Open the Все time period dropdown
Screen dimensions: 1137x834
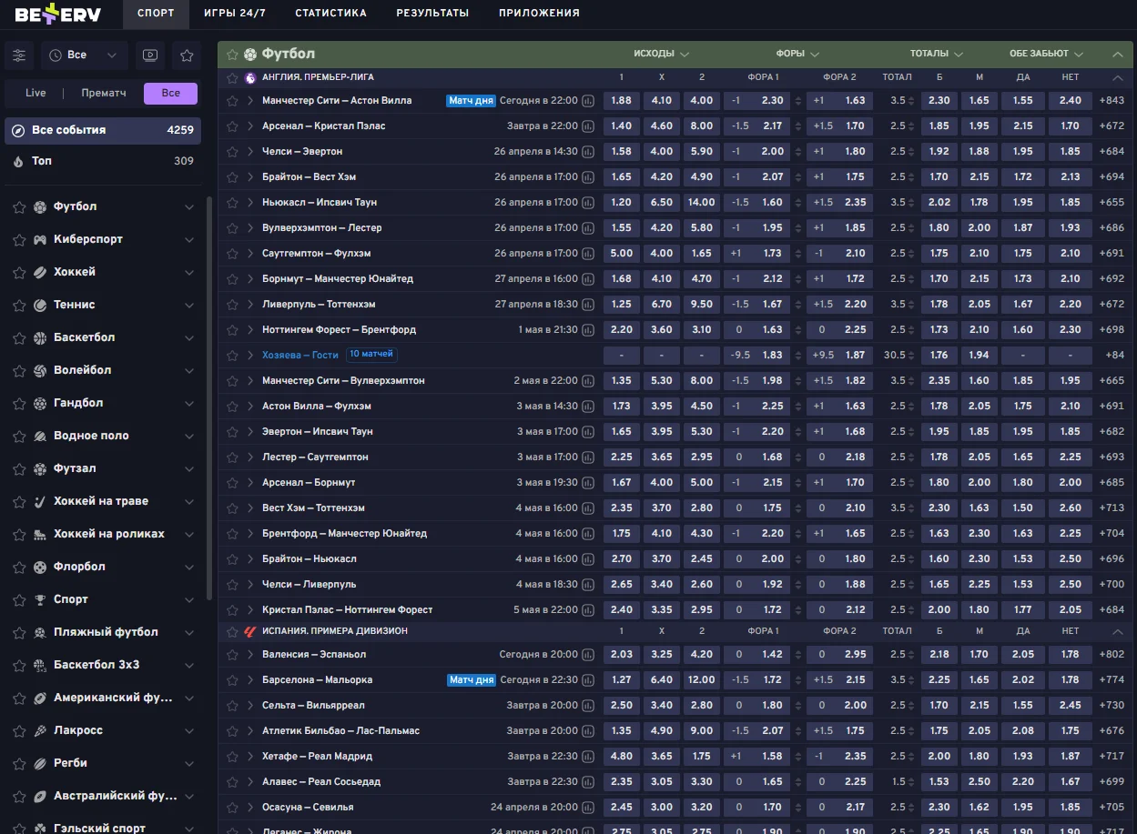pos(84,55)
